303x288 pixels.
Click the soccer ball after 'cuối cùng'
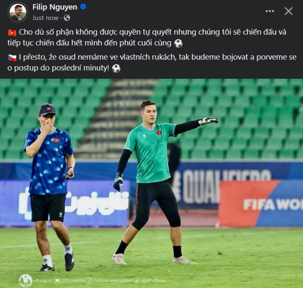coord(178,43)
